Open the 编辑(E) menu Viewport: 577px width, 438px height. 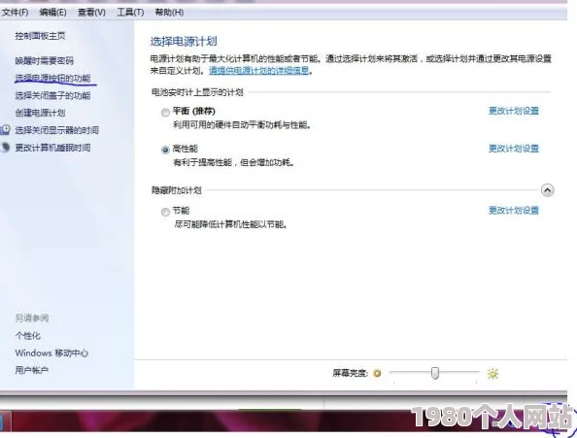pyautogui.click(x=53, y=13)
